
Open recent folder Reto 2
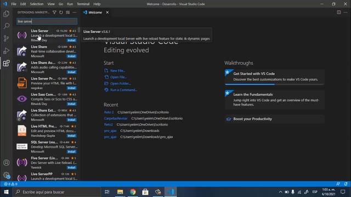pyautogui.click(x=109, y=112)
